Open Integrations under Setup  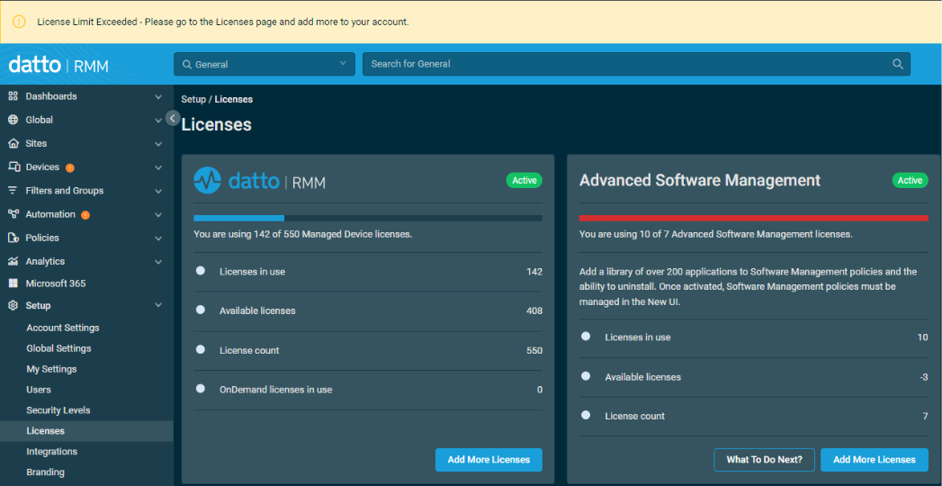[x=51, y=451]
